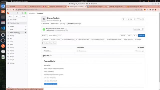Show Applications grid in the dock
Screen dimensions: 160x90
point(3,87)
